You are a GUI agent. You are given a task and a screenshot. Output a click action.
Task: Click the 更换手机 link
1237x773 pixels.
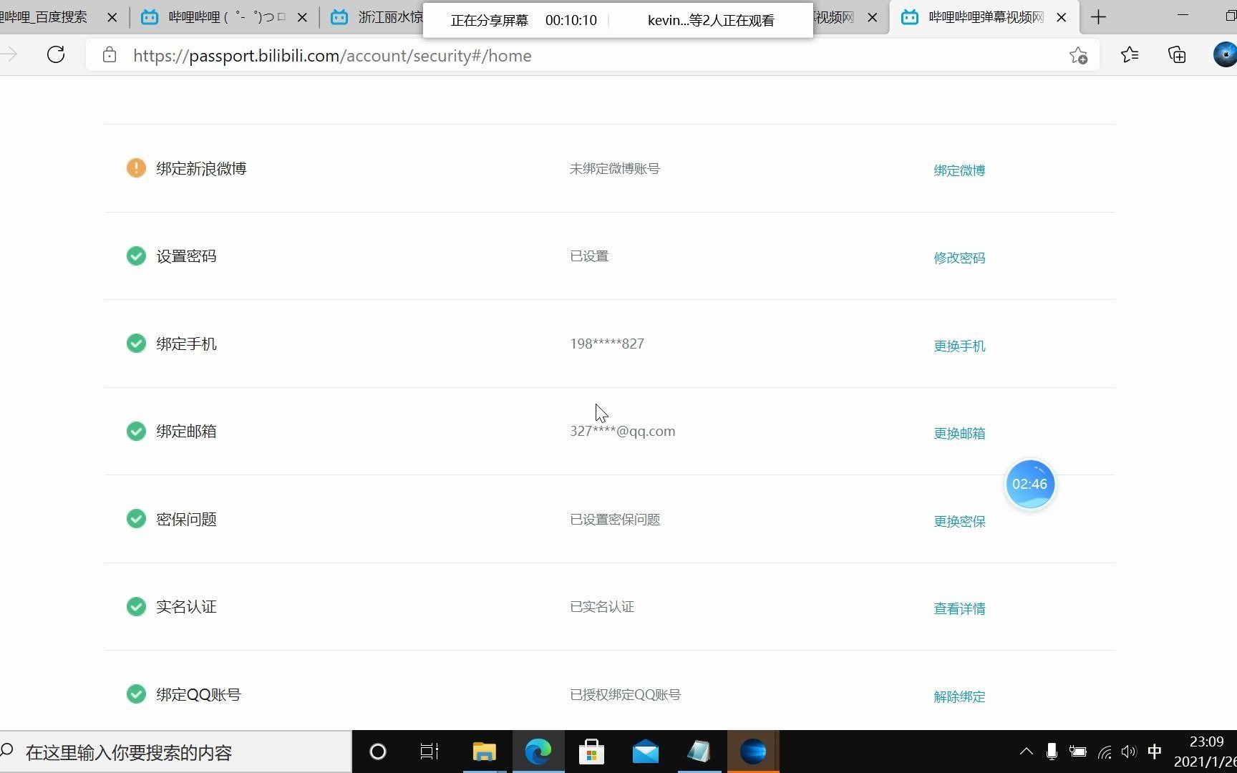[x=959, y=346]
